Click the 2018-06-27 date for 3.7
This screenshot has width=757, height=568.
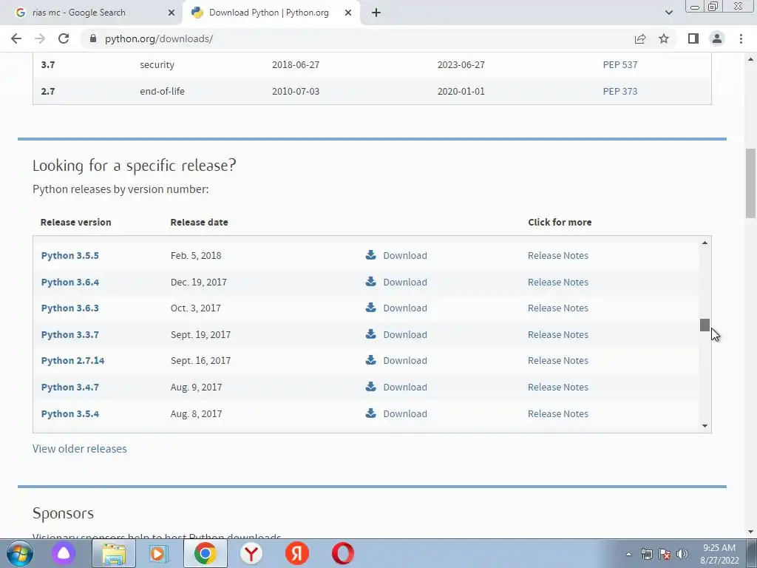(296, 65)
